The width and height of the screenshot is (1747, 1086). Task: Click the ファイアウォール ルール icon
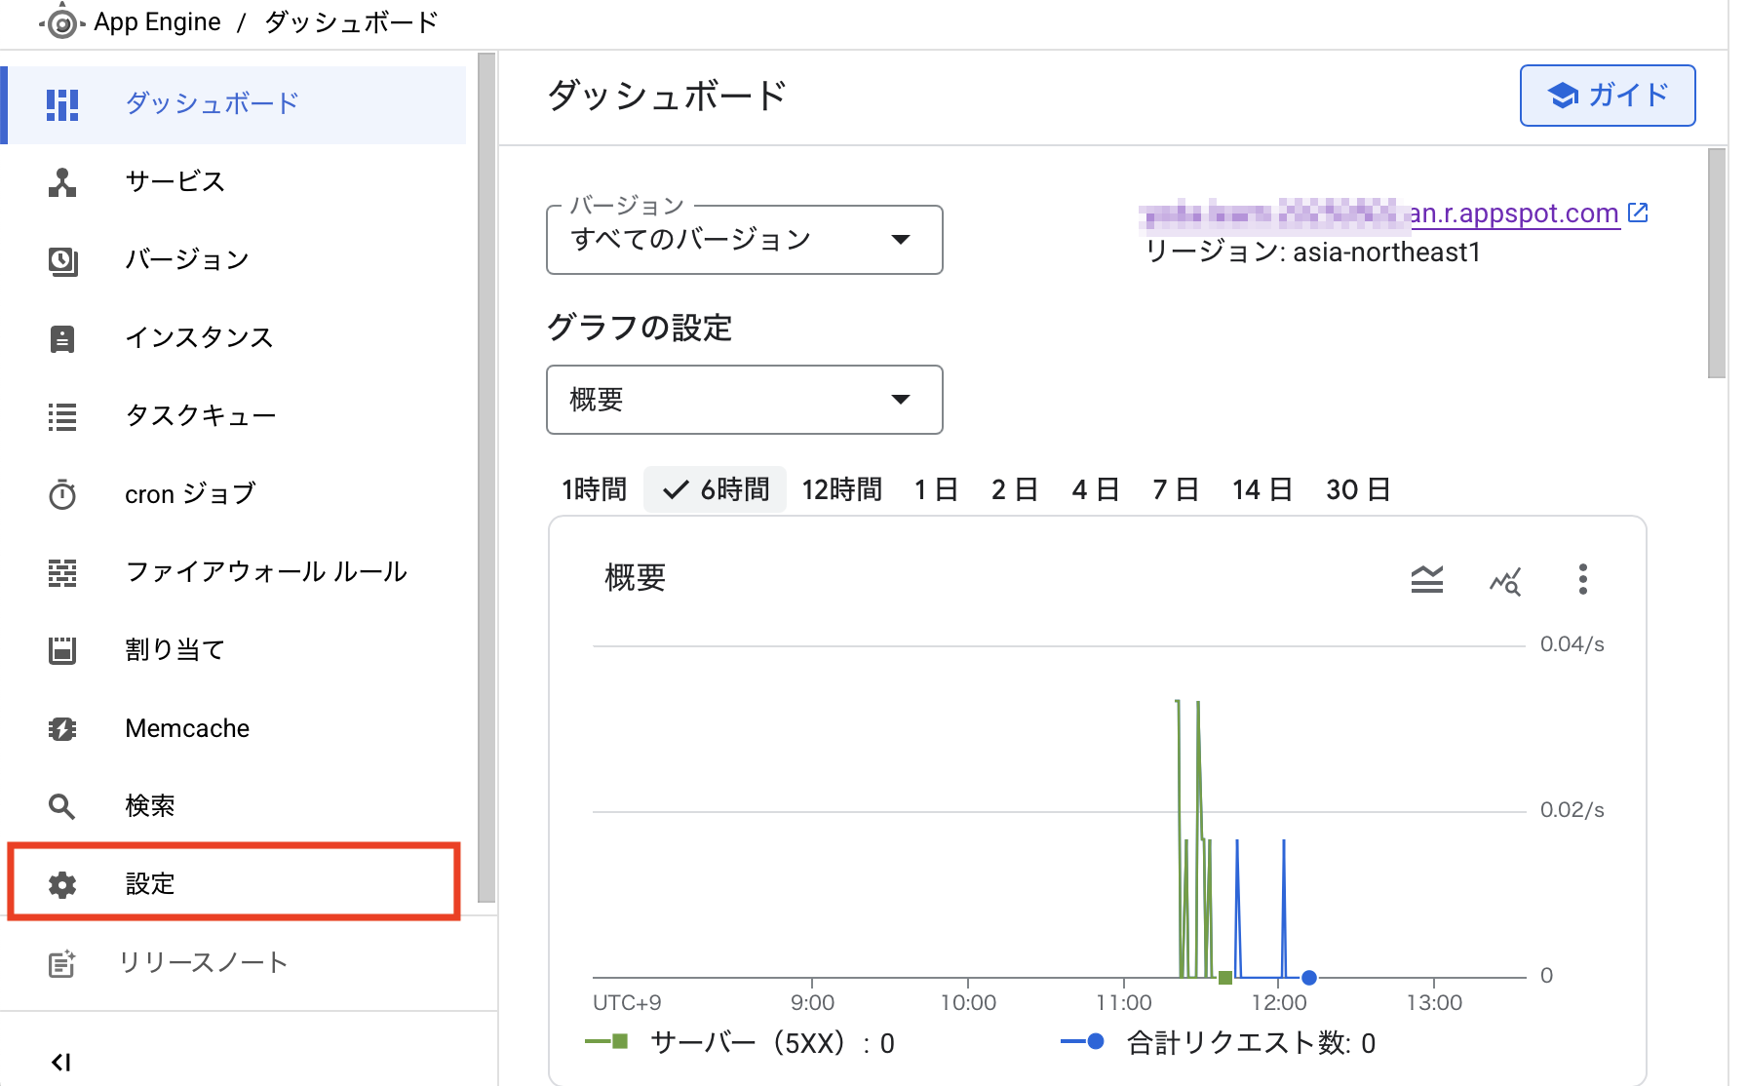point(61,572)
